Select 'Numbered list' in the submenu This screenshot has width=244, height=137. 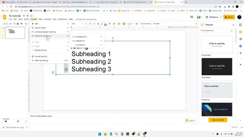click(x=87, y=37)
